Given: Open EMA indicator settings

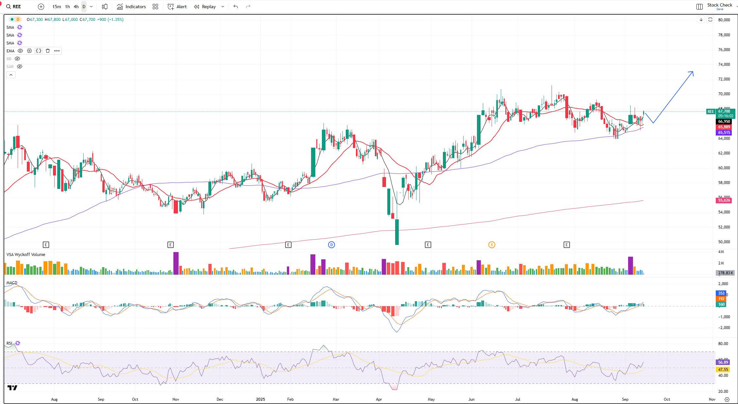Looking at the screenshot, I should (29, 51).
